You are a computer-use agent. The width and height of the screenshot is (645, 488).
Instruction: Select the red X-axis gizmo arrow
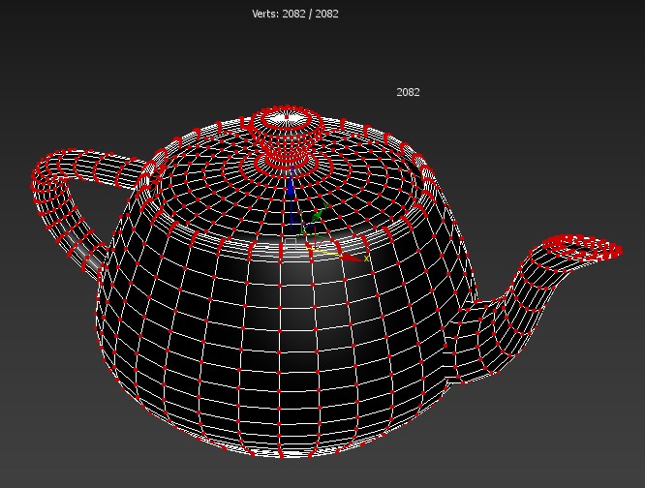351,257
